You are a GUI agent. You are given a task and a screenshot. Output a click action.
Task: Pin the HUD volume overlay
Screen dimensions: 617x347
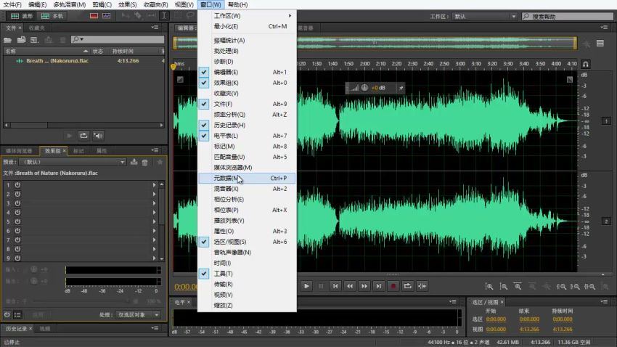point(401,88)
